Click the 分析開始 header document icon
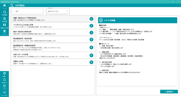 (x=12, y=6)
